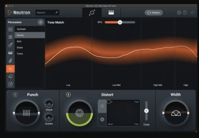Open the custom target file-plus icon

coord(10,84)
